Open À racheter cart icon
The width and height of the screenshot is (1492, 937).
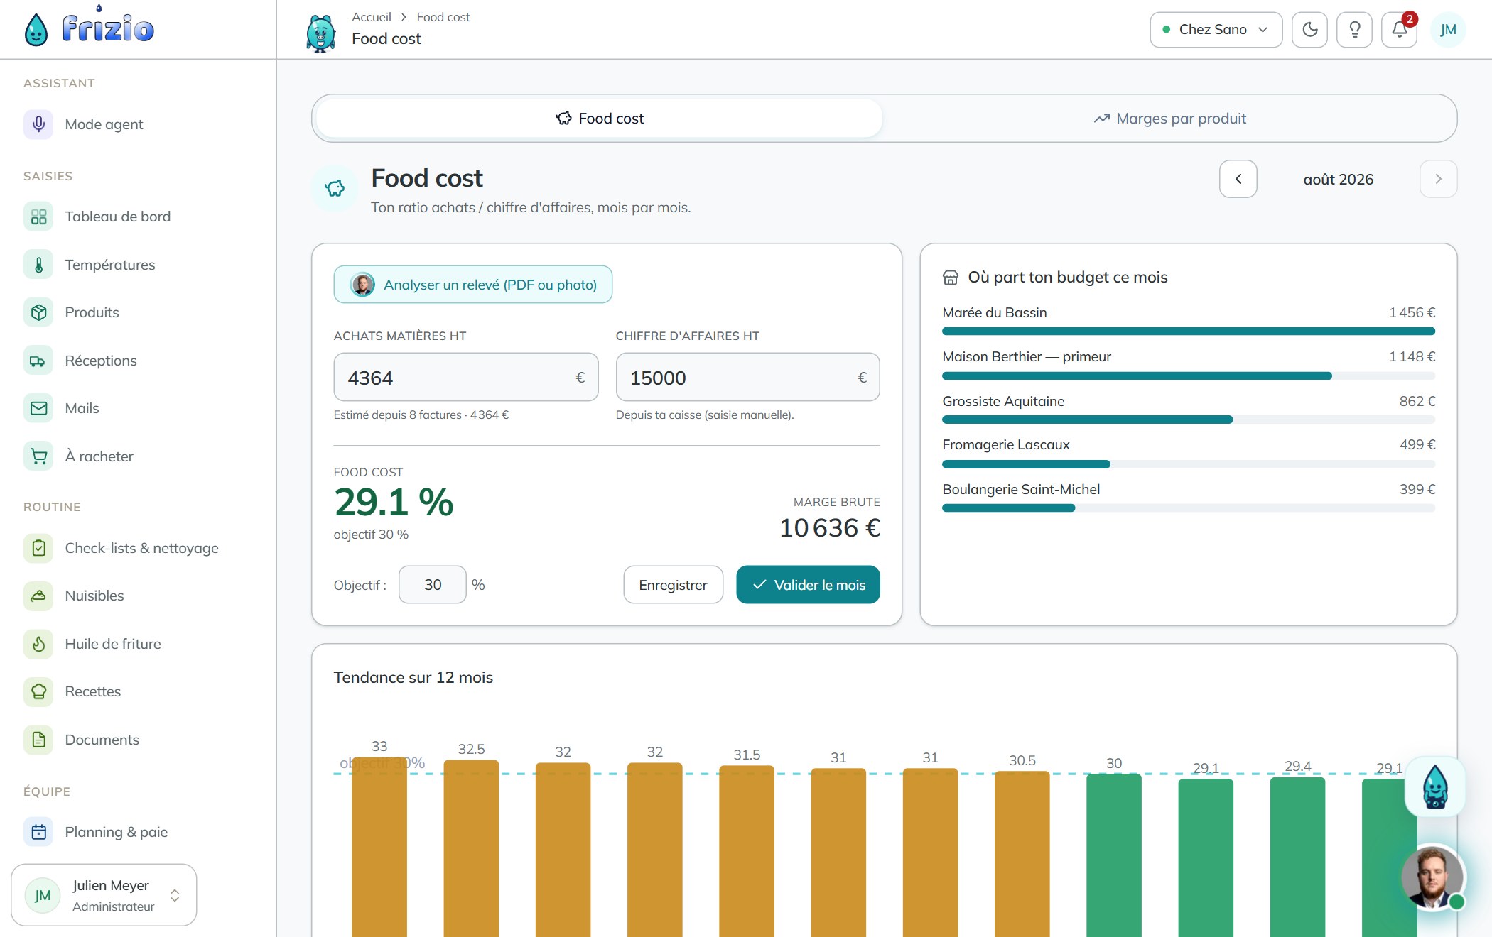(x=38, y=456)
